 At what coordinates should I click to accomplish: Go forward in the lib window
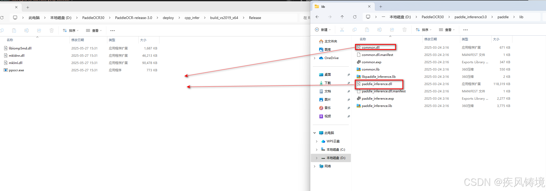click(330, 17)
